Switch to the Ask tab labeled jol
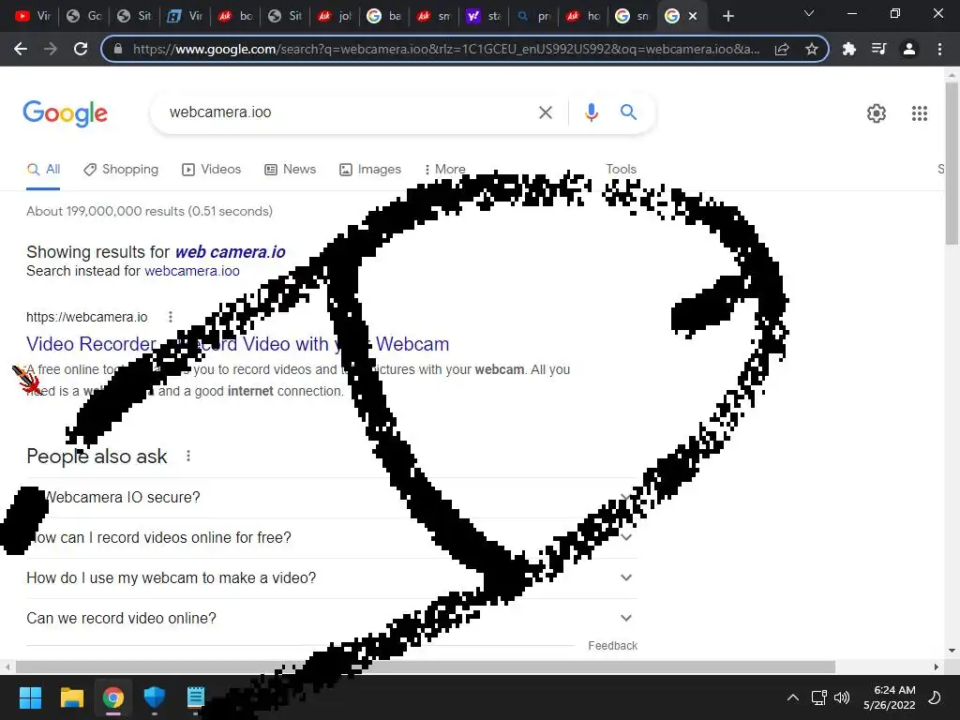 pyautogui.click(x=335, y=16)
